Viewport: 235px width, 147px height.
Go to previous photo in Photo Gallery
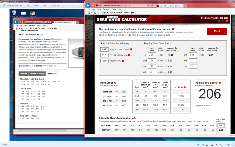198,145
